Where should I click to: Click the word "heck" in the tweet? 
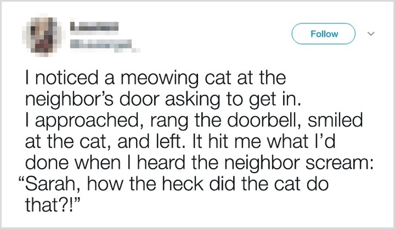[x=183, y=184]
